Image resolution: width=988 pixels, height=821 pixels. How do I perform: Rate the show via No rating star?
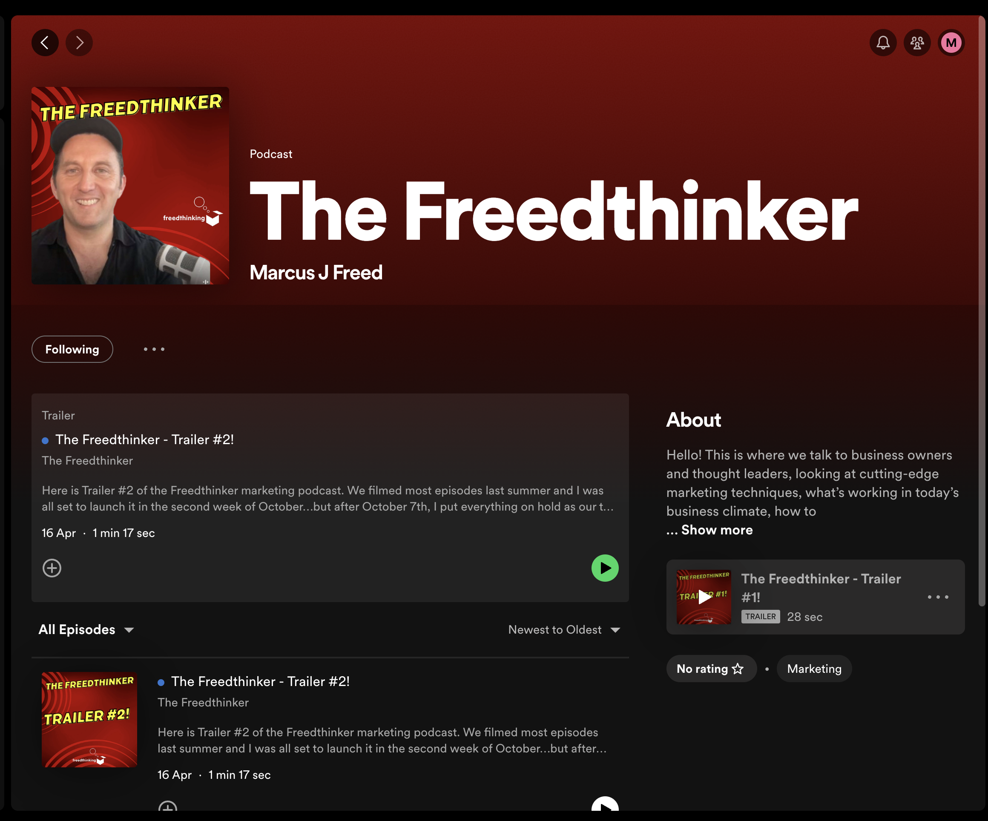[x=711, y=669]
